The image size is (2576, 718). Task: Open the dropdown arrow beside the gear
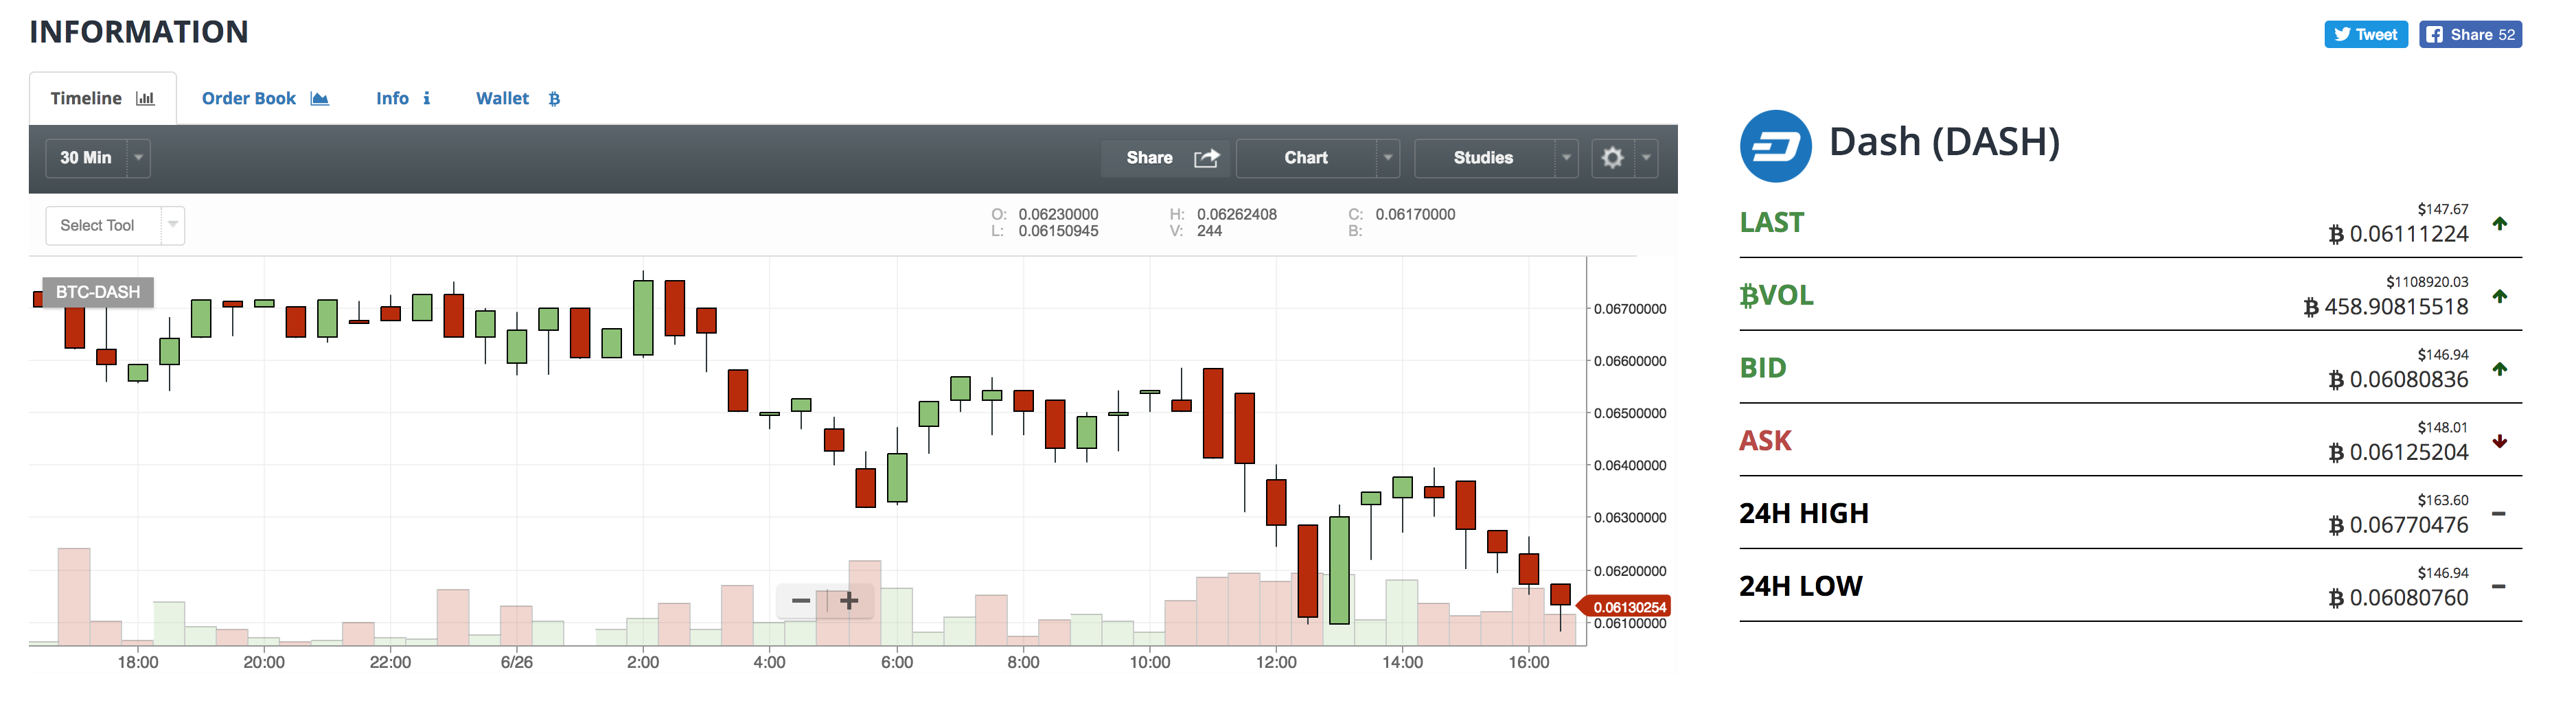[x=1646, y=158]
